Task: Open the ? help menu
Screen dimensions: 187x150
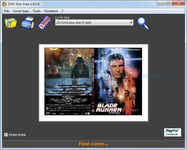Action: tap(63, 11)
